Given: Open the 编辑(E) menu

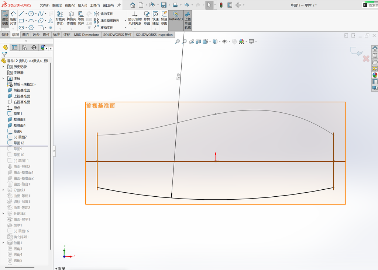Looking at the screenshot, I should click(x=57, y=5).
